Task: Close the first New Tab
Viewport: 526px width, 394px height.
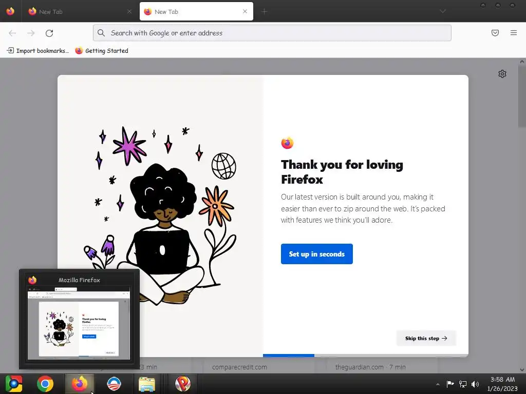Action: click(129, 12)
